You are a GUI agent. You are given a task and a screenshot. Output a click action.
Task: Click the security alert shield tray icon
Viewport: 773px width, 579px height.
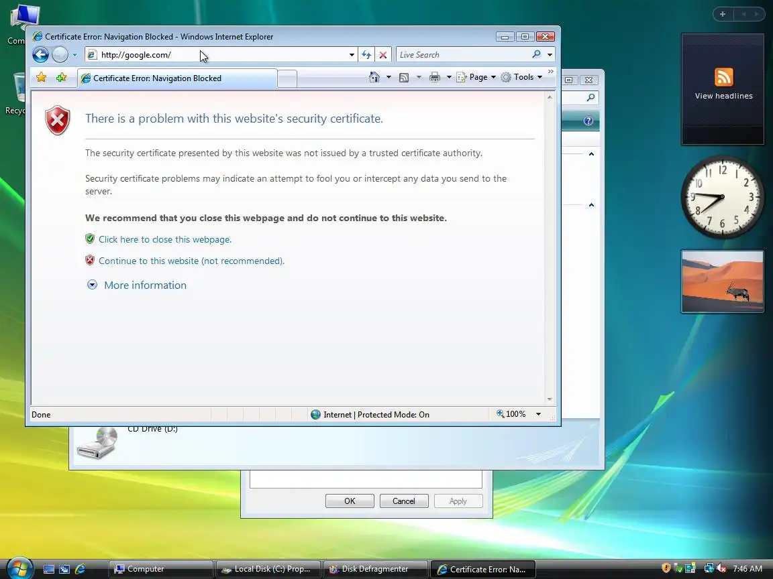[x=666, y=568]
